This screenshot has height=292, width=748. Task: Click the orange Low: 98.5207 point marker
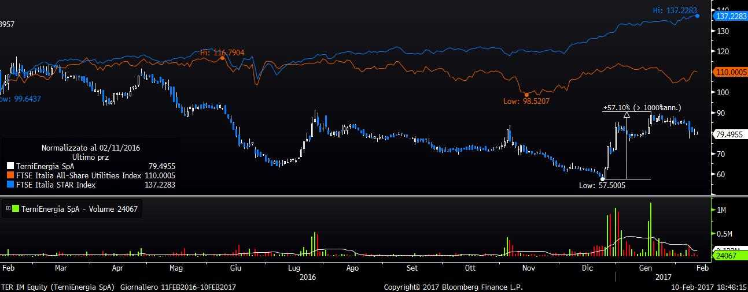pyautogui.click(x=526, y=94)
